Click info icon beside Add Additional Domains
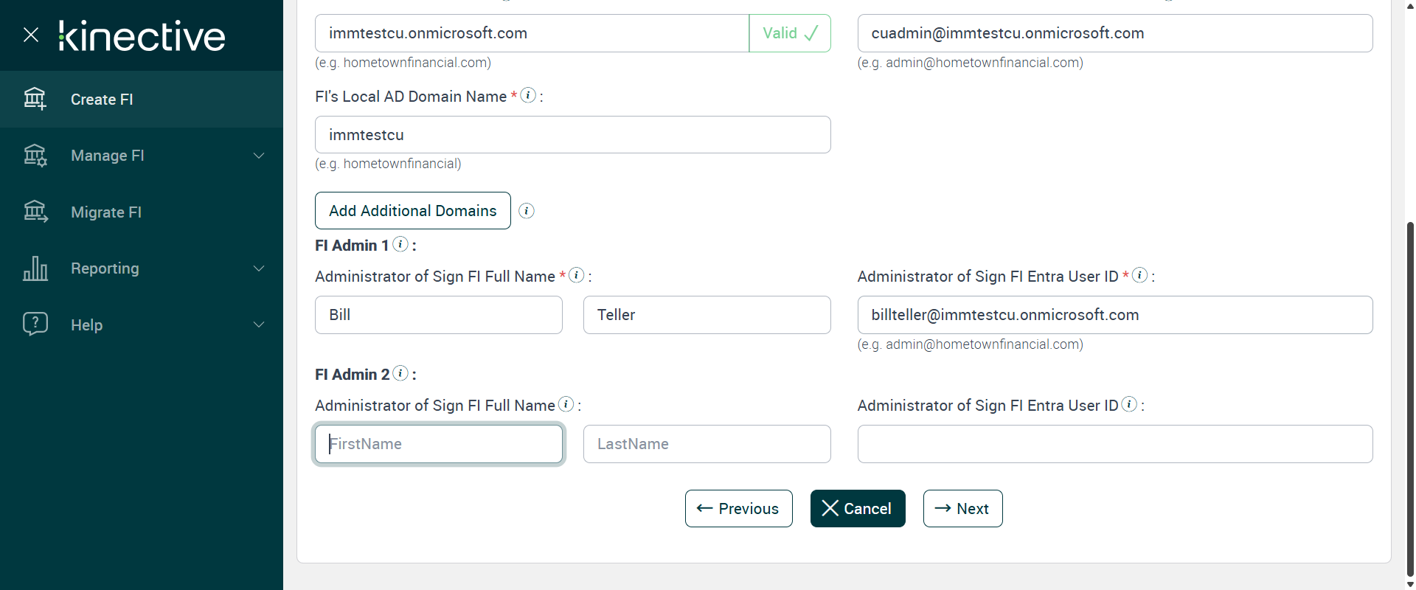This screenshot has height=590, width=1416. pos(527,211)
